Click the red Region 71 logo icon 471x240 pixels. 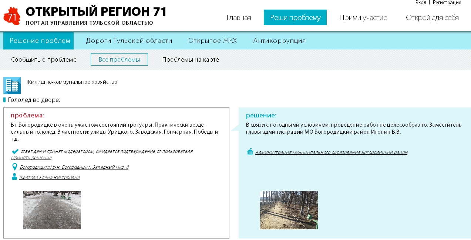pyautogui.click(x=12, y=16)
